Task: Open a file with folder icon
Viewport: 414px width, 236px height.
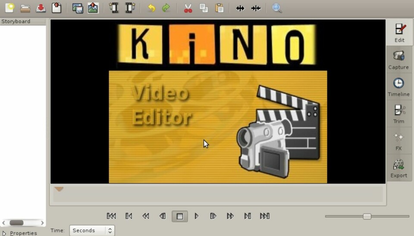Action: pos(25,8)
